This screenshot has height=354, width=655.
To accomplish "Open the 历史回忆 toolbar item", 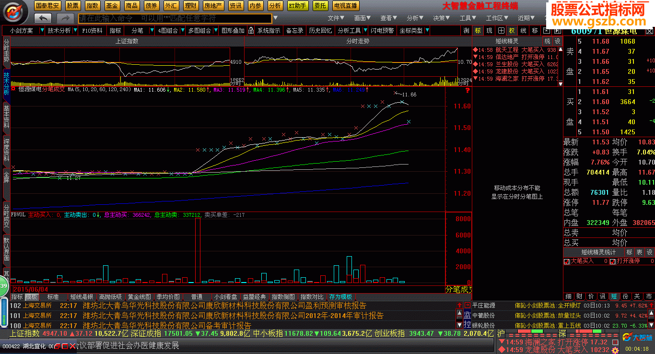I will click(320, 31).
